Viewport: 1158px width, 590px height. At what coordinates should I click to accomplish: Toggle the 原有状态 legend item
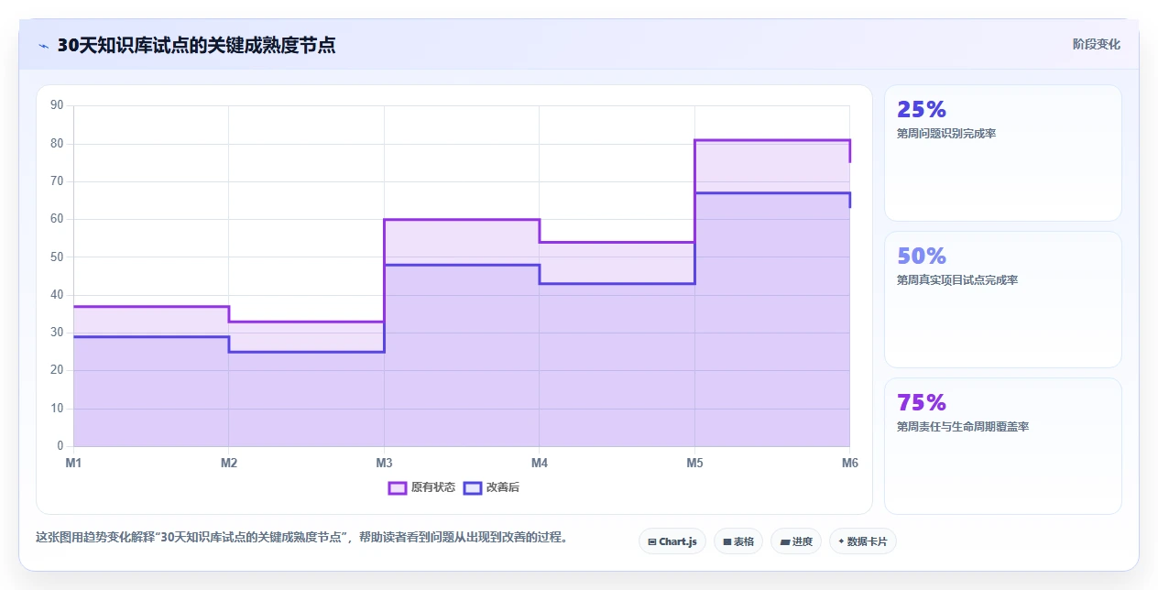point(421,487)
